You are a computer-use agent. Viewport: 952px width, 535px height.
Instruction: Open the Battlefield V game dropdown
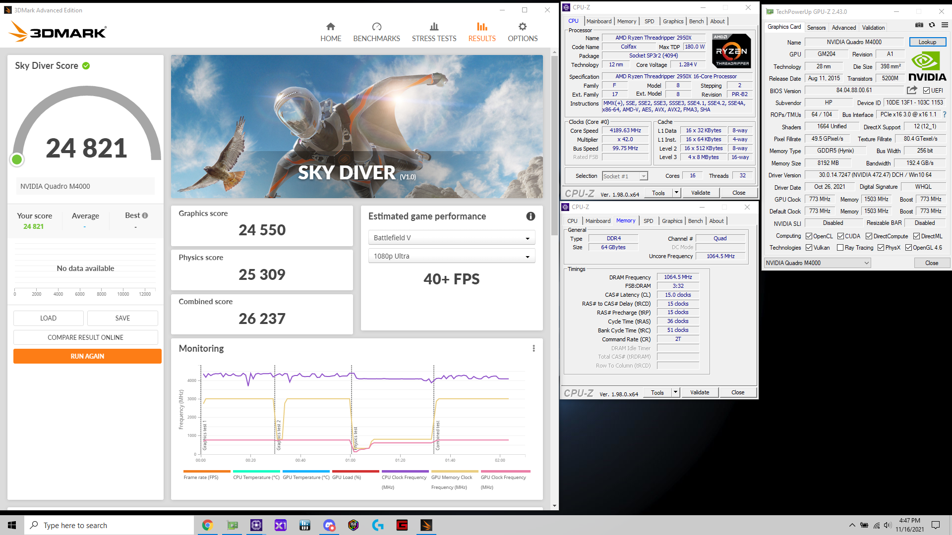452,238
